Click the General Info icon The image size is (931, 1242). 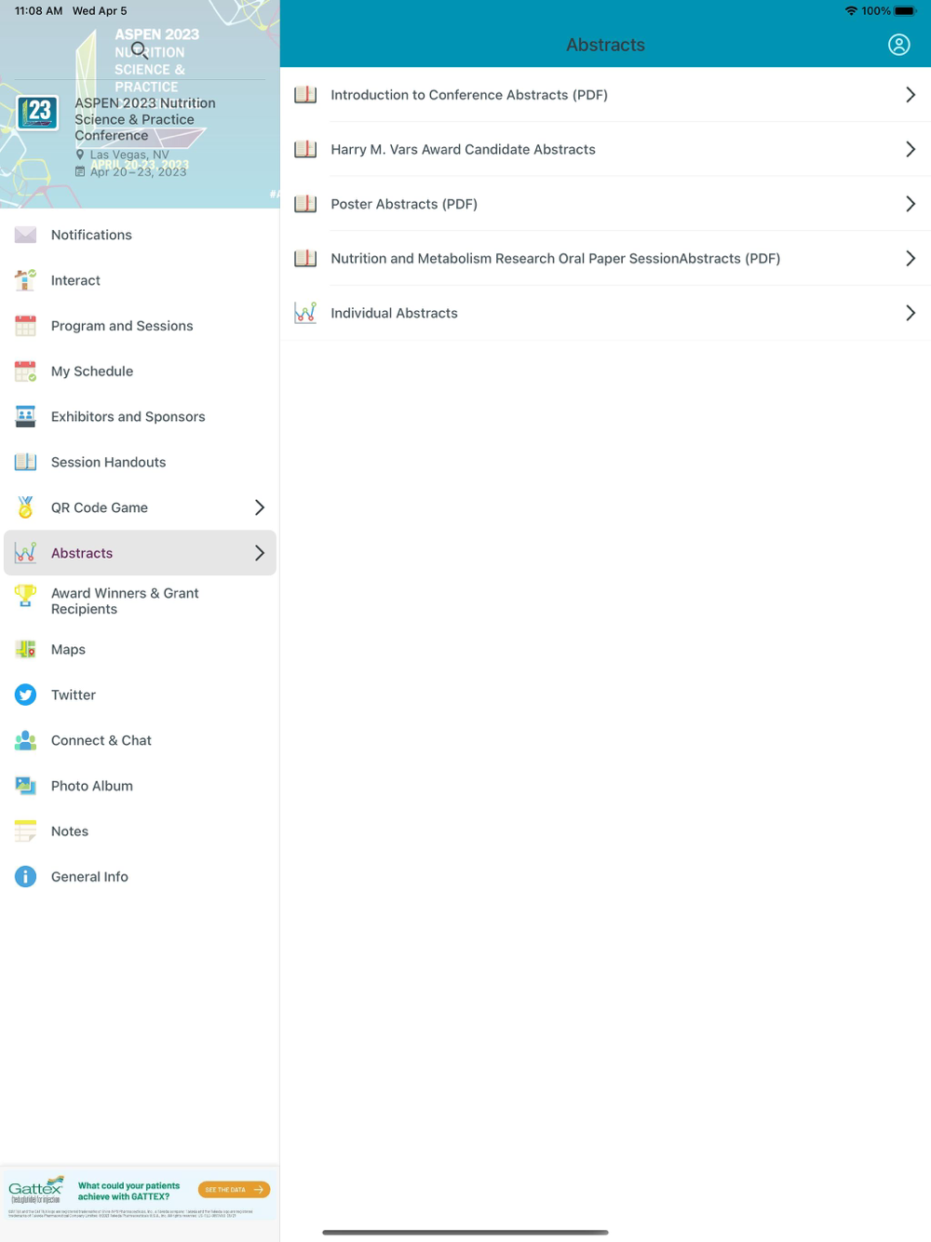[26, 877]
